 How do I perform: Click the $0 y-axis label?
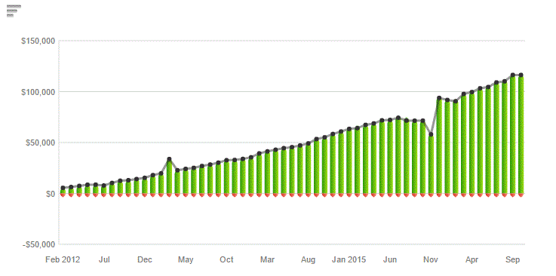pyautogui.click(x=50, y=194)
